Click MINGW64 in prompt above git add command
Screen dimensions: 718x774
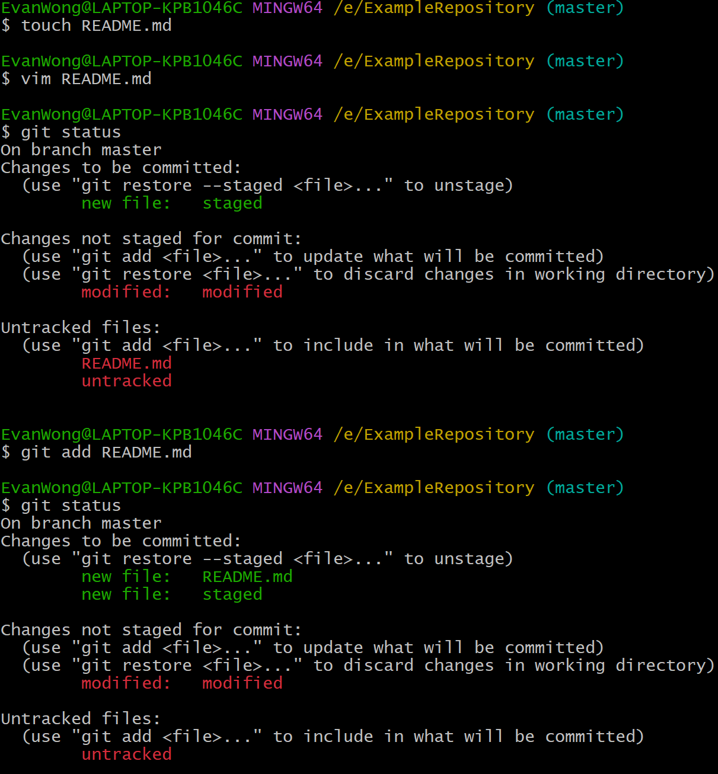point(288,435)
